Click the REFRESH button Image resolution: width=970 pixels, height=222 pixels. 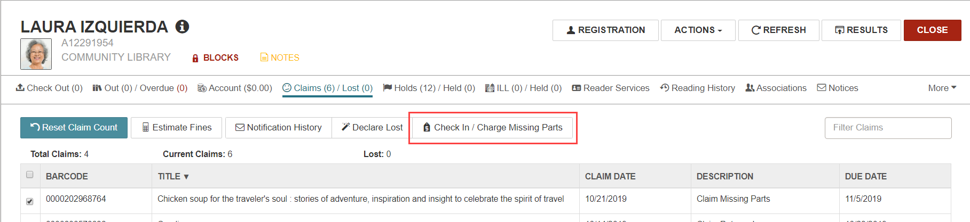[778, 30]
